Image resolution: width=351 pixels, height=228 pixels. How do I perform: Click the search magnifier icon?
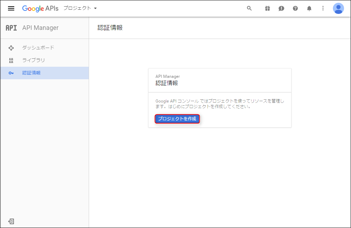click(x=249, y=8)
